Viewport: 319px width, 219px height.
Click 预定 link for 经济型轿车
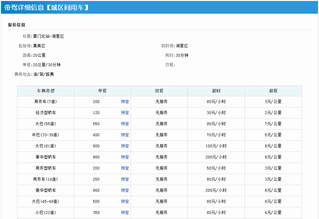(x=125, y=113)
